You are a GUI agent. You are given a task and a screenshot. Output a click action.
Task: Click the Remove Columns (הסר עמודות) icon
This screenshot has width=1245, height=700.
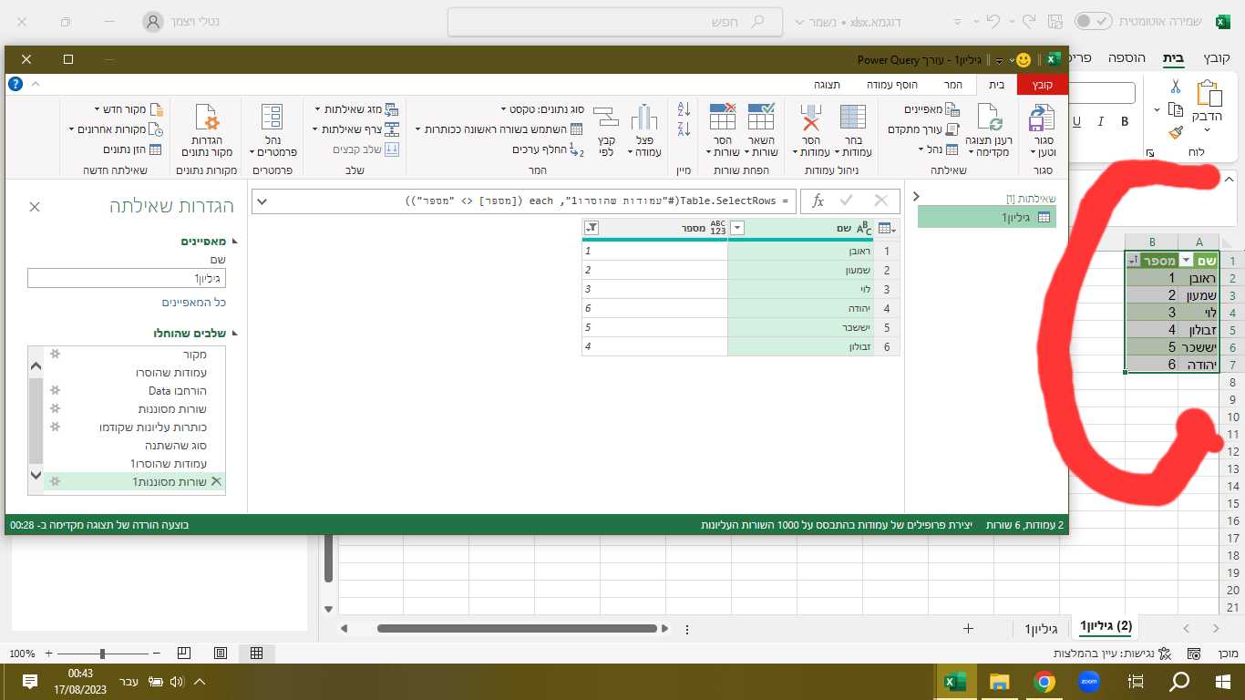(x=810, y=118)
